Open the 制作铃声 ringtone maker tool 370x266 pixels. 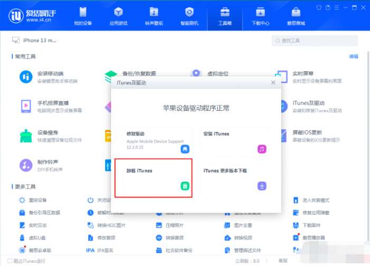coord(41,165)
